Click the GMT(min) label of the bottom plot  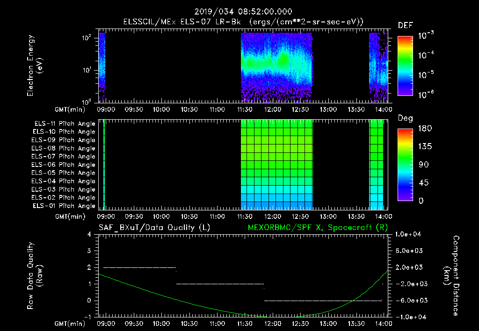coord(70,324)
